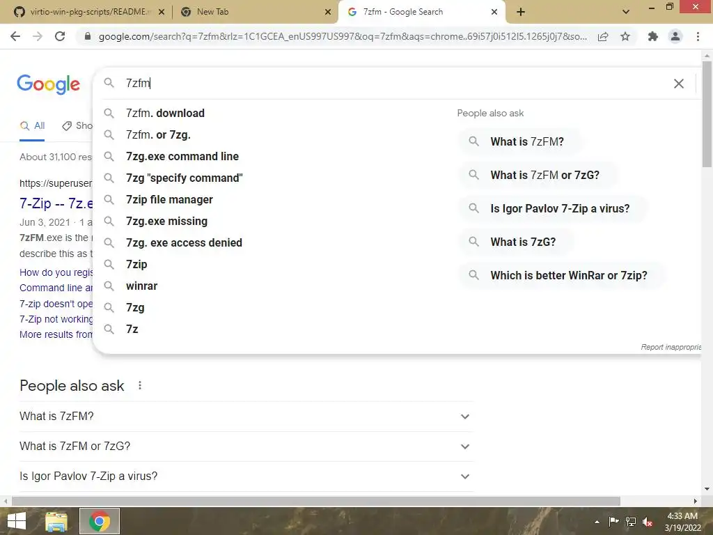Choose suggestion 7zfm. or 7zg.
Screen dimensions: 713x535
(273, 134)
